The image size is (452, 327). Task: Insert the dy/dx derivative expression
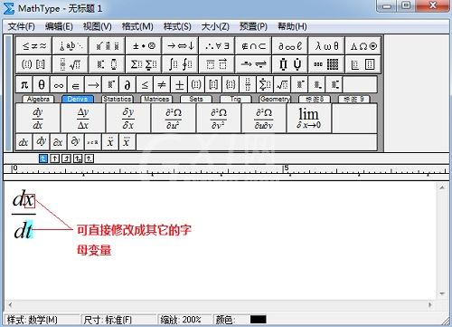pos(37,118)
